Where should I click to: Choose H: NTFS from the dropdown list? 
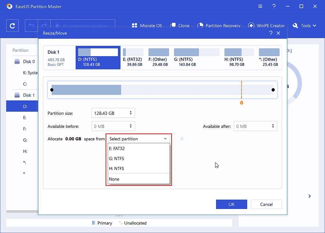click(139, 169)
